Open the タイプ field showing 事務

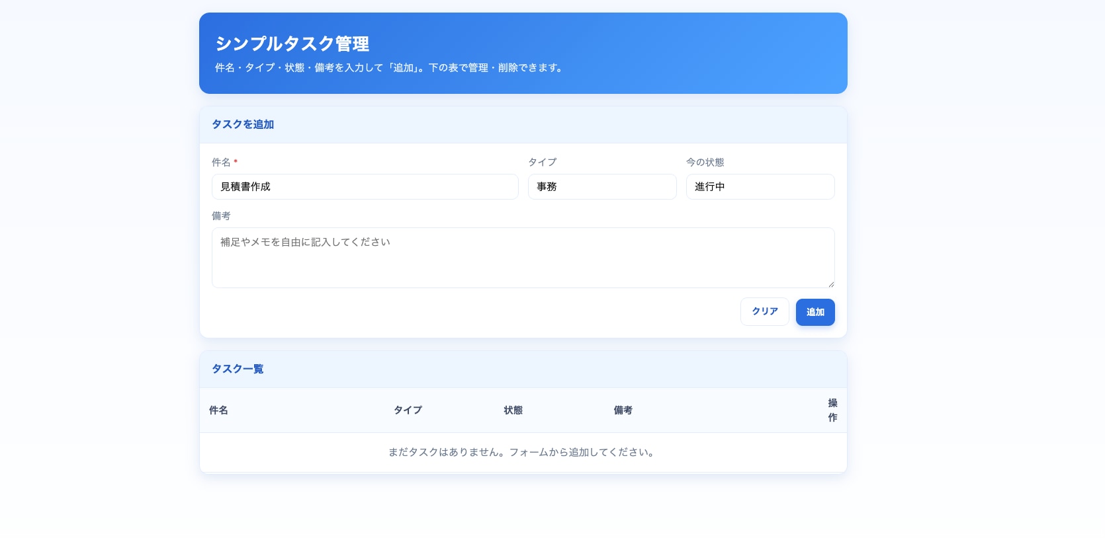pos(601,187)
